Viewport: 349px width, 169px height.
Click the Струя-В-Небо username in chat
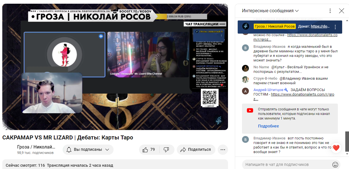265,79
